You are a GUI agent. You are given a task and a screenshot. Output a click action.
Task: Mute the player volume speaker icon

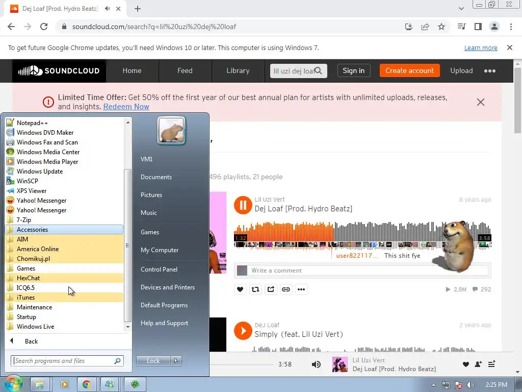(x=316, y=364)
